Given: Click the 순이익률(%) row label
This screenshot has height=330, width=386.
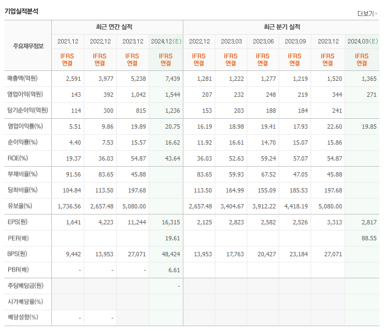Looking at the screenshot, I should tap(23, 142).
